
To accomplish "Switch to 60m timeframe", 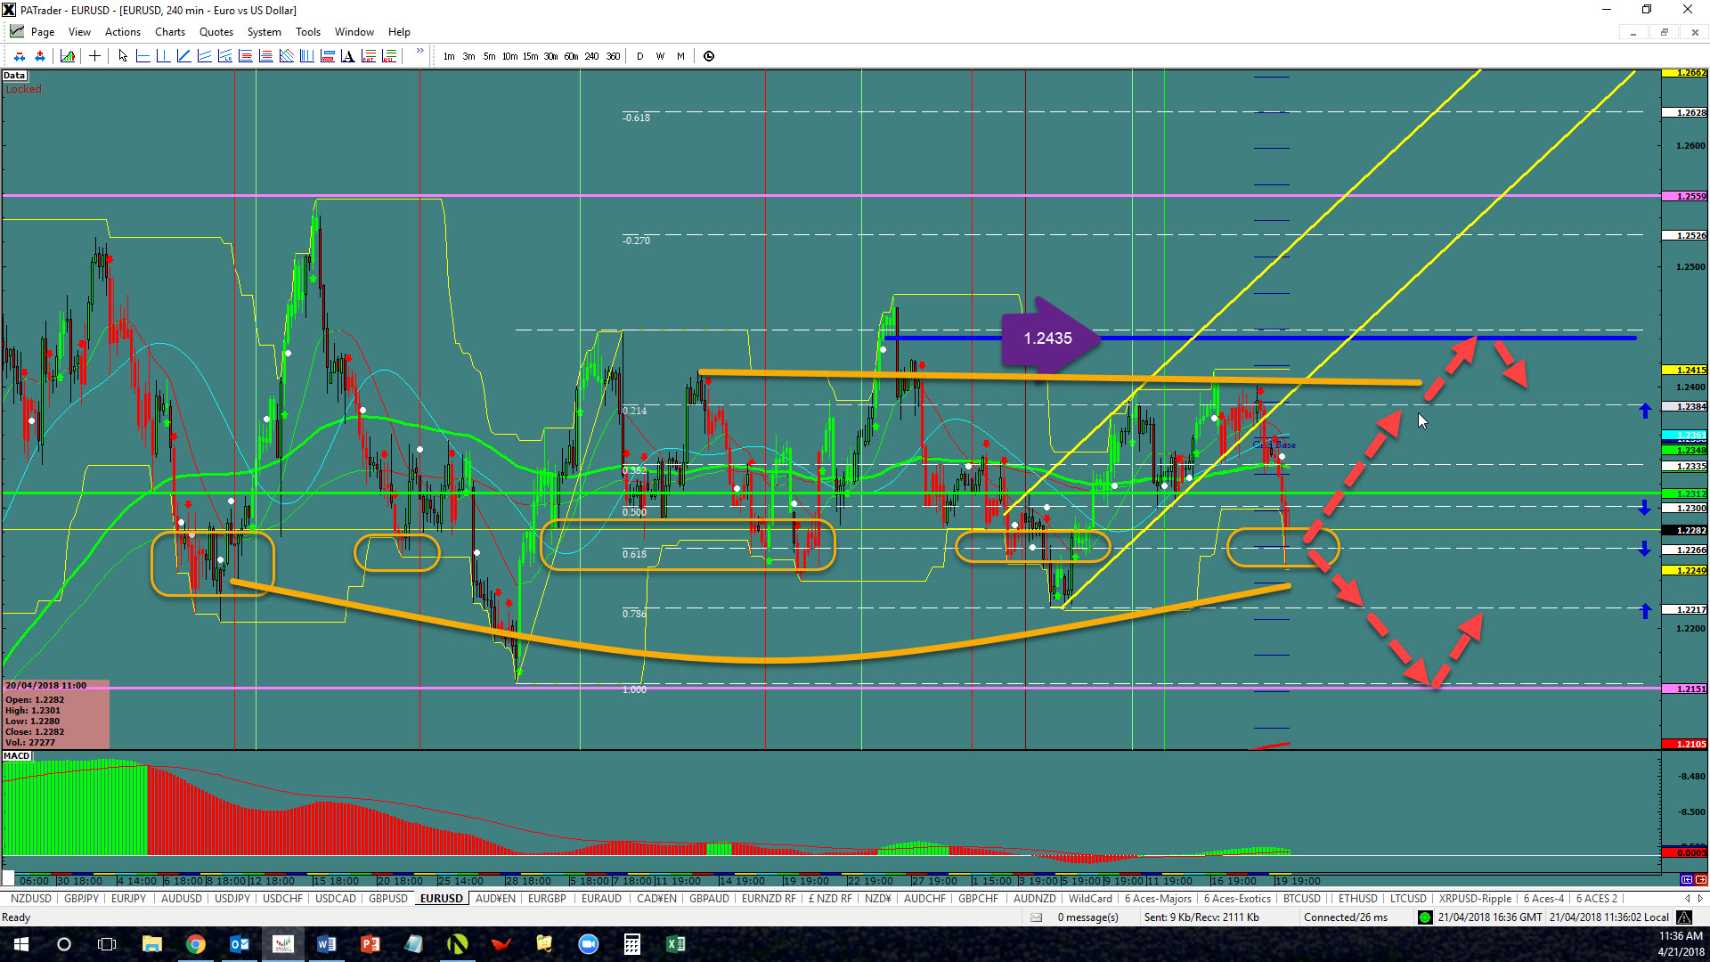I will (571, 56).
